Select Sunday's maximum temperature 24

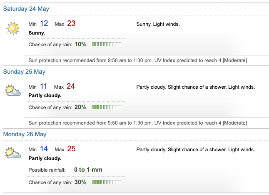pyautogui.click(x=71, y=87)
